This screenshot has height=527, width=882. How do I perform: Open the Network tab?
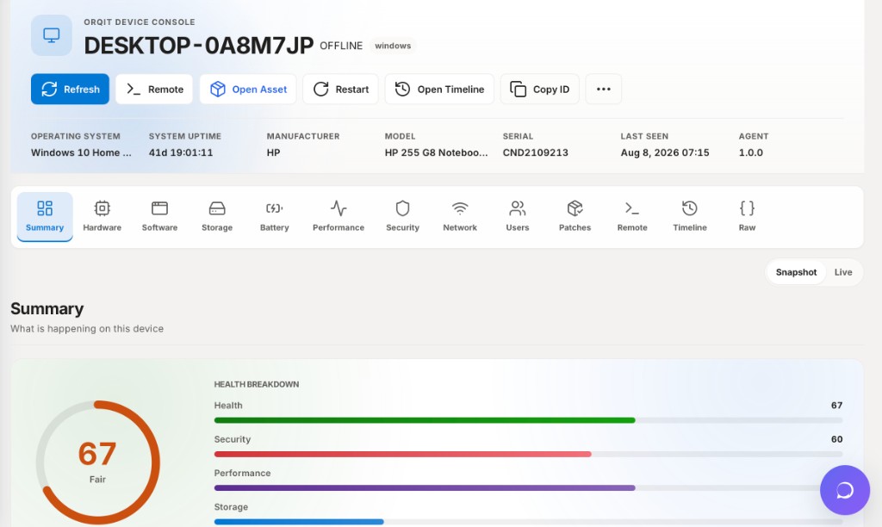click(460, 216)
